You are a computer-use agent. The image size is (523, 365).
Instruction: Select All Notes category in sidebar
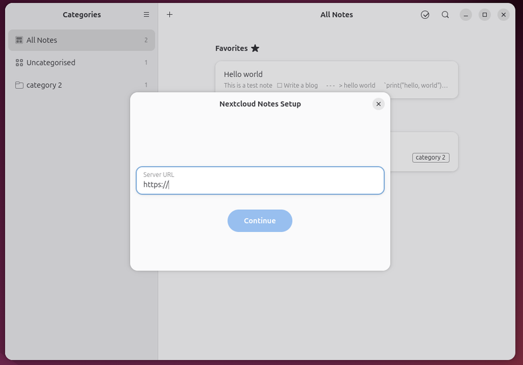(81, 40)
